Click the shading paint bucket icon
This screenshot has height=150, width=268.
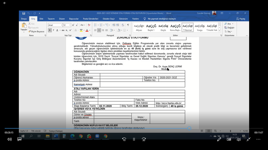coord(119,30)
